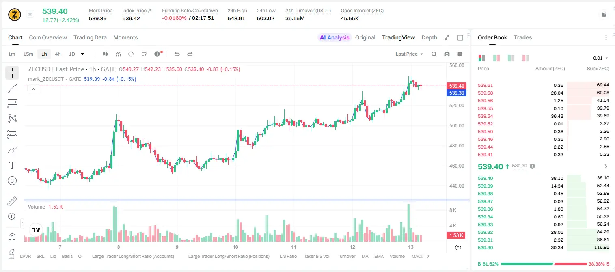Open chart settings gear icon
615x272 pixels.
460,54
